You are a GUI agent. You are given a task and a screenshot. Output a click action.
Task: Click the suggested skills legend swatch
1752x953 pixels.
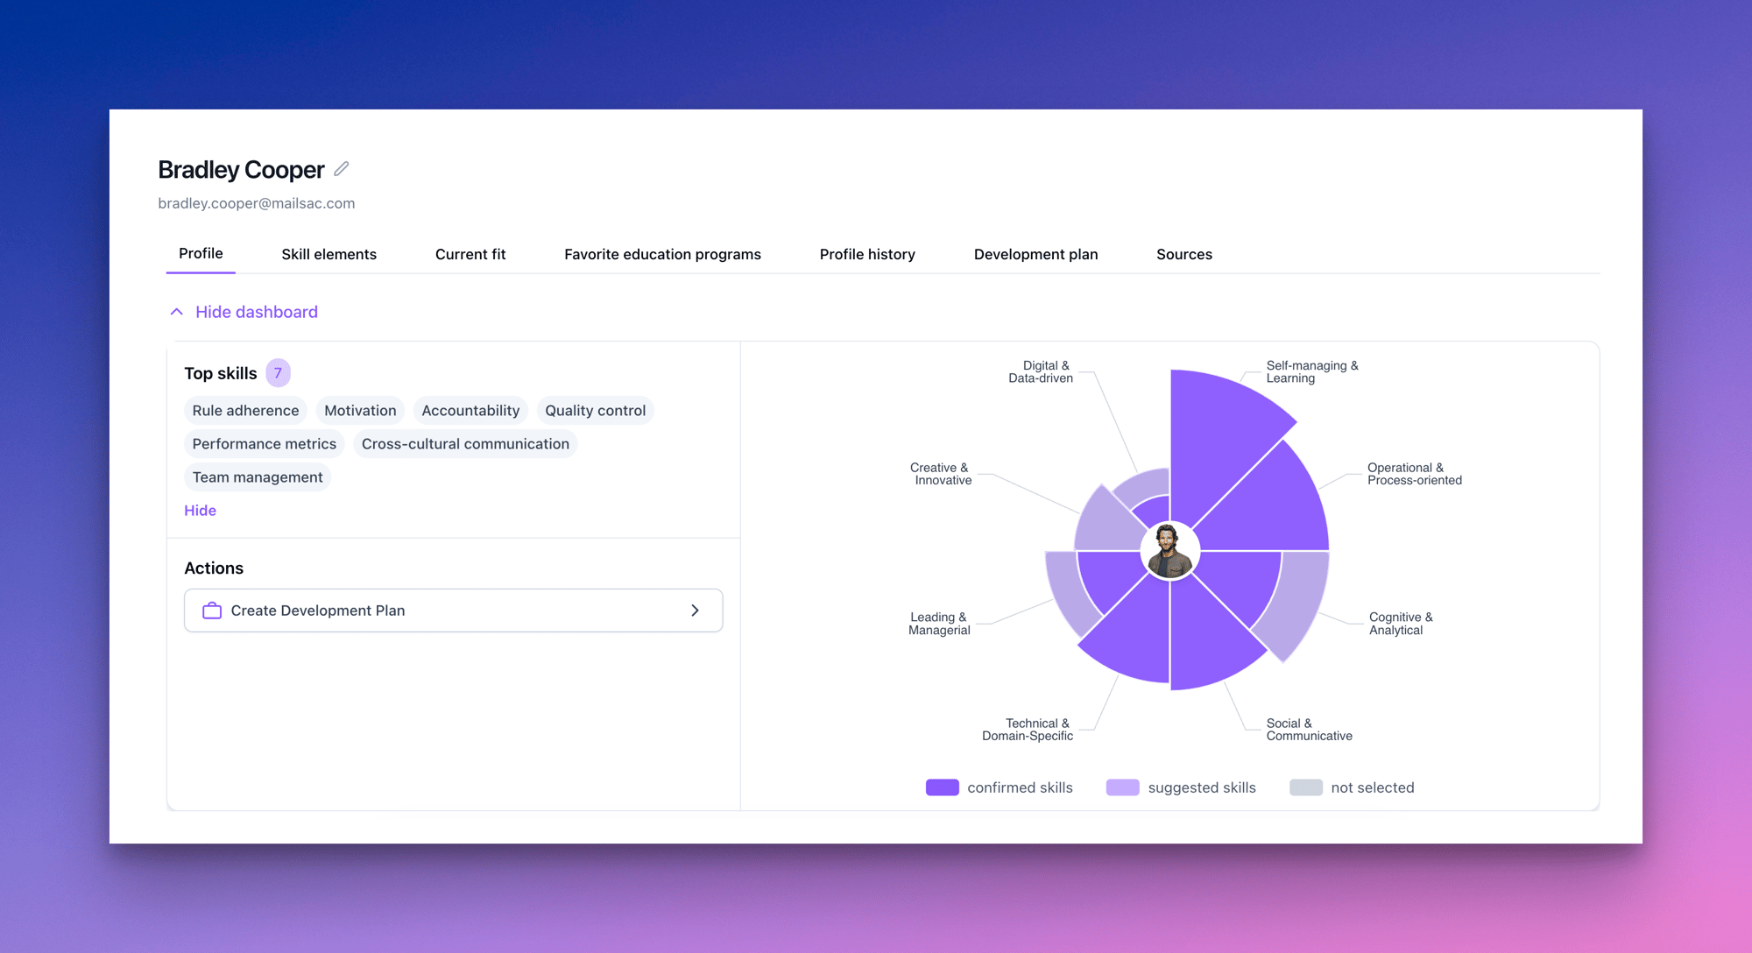click(1122, 787)
